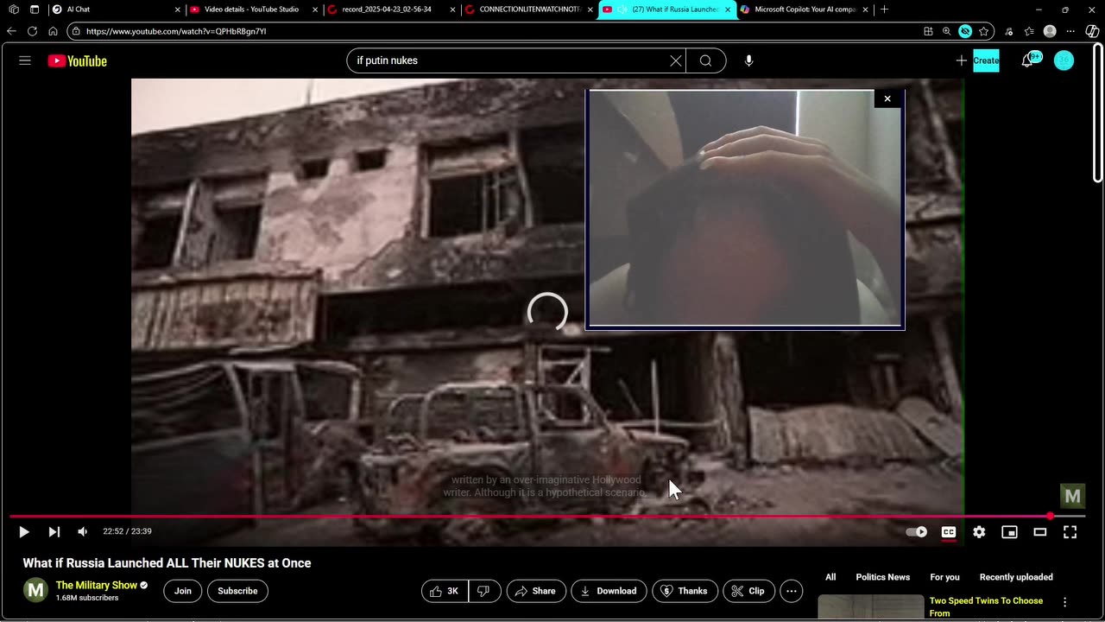Viewport: 1105px width, 622px height.
Task: Click the Thanks button
Action: 685,591
